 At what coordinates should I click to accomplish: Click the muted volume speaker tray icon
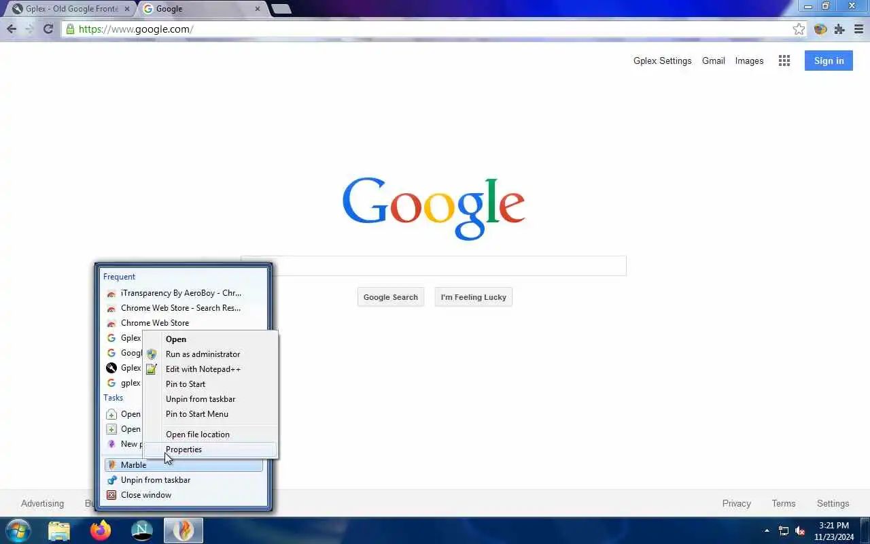pyautogui.click(x=801, y=531)
